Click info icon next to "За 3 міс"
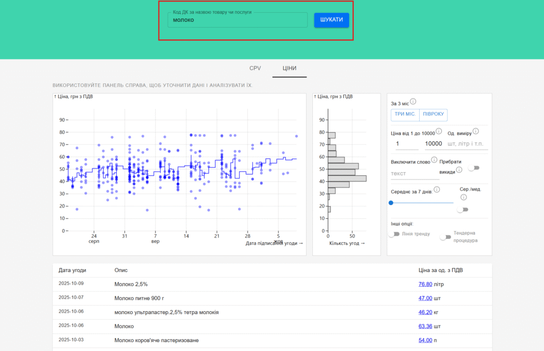This screenshot has height=351, width=544. coord(413,102)
